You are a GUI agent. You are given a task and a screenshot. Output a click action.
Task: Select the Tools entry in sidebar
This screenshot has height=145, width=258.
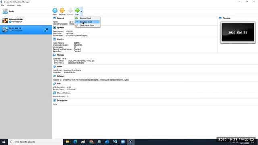26,12
